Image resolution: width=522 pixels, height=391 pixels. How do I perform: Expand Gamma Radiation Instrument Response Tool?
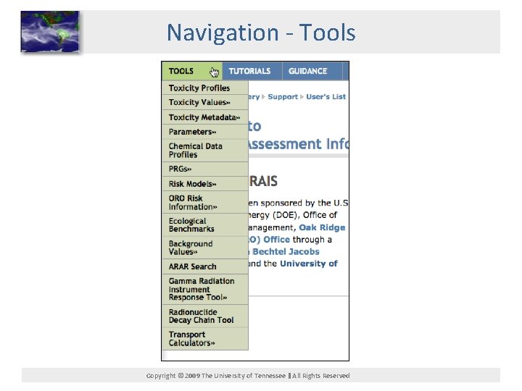(x=205, y=289)
